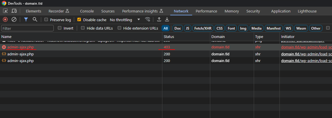Enable the Preserve log checkbox
Viewport: 332px width, 118px height.
pos(46,20)
